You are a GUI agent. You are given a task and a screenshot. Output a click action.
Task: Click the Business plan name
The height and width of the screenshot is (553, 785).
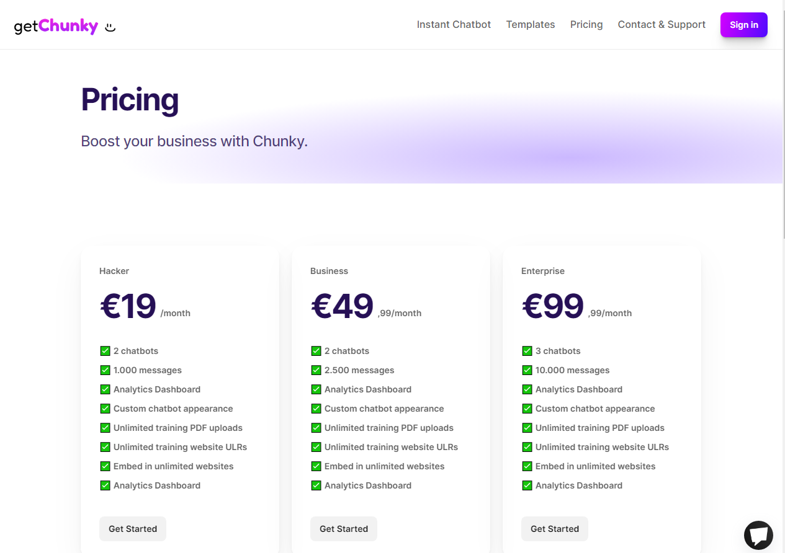pos(329,271)
